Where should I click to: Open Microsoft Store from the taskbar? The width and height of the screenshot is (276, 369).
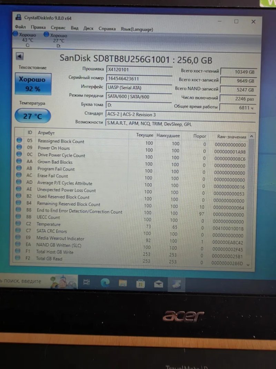coord(140,284)
